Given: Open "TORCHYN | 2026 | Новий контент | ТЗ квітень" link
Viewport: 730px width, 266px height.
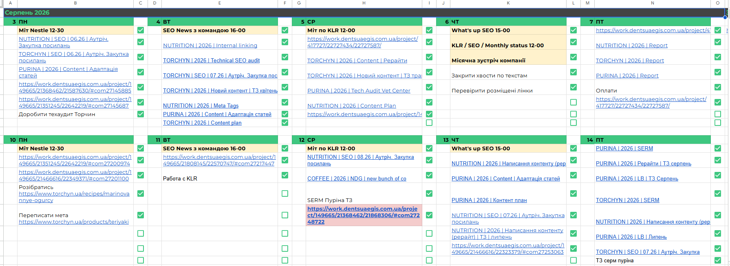Looking at the screenshot, I should pos(220,91).
